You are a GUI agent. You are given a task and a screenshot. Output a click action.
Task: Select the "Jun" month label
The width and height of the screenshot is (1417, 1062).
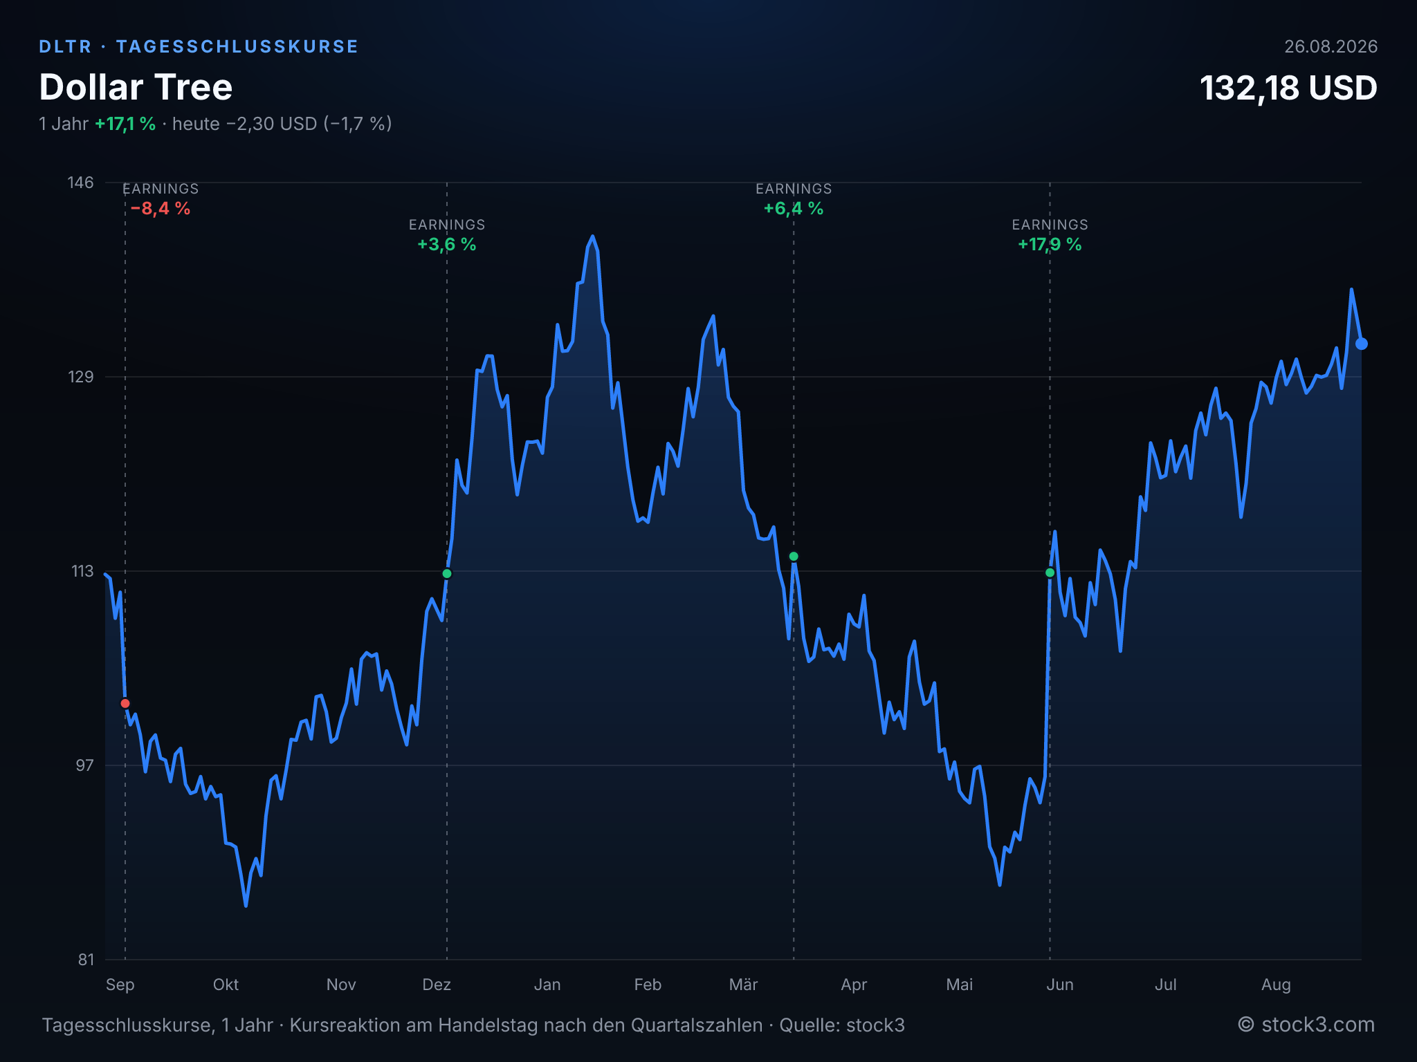tap(1060, 985)
